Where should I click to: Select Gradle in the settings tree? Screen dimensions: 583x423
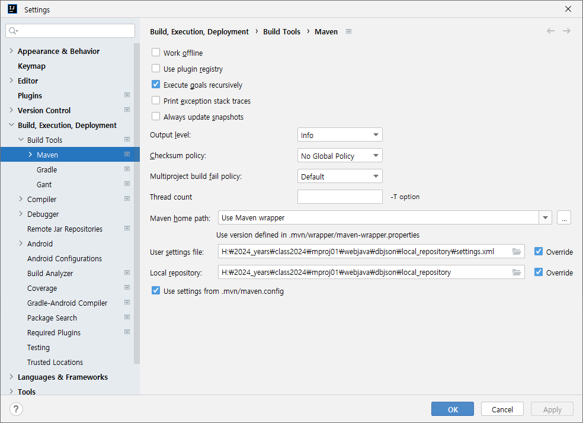click(x=47, y=169)
